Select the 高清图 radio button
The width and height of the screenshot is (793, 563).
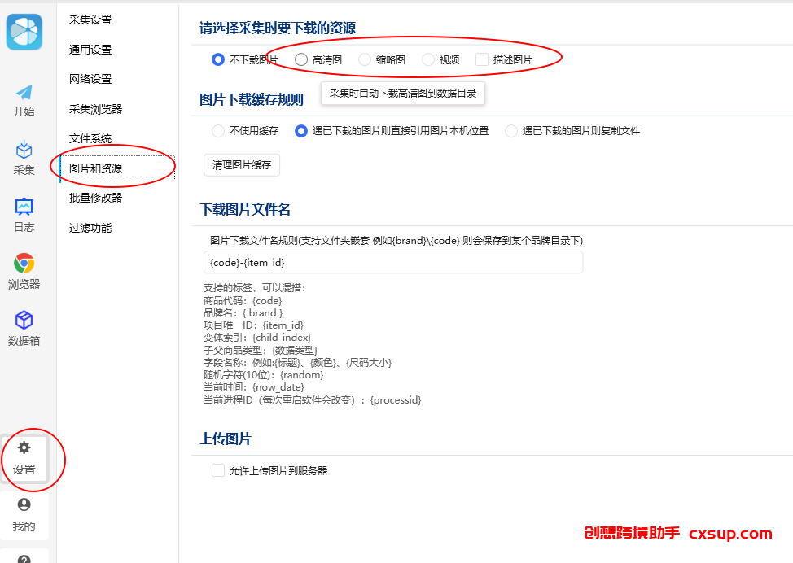tap(301, 59)
